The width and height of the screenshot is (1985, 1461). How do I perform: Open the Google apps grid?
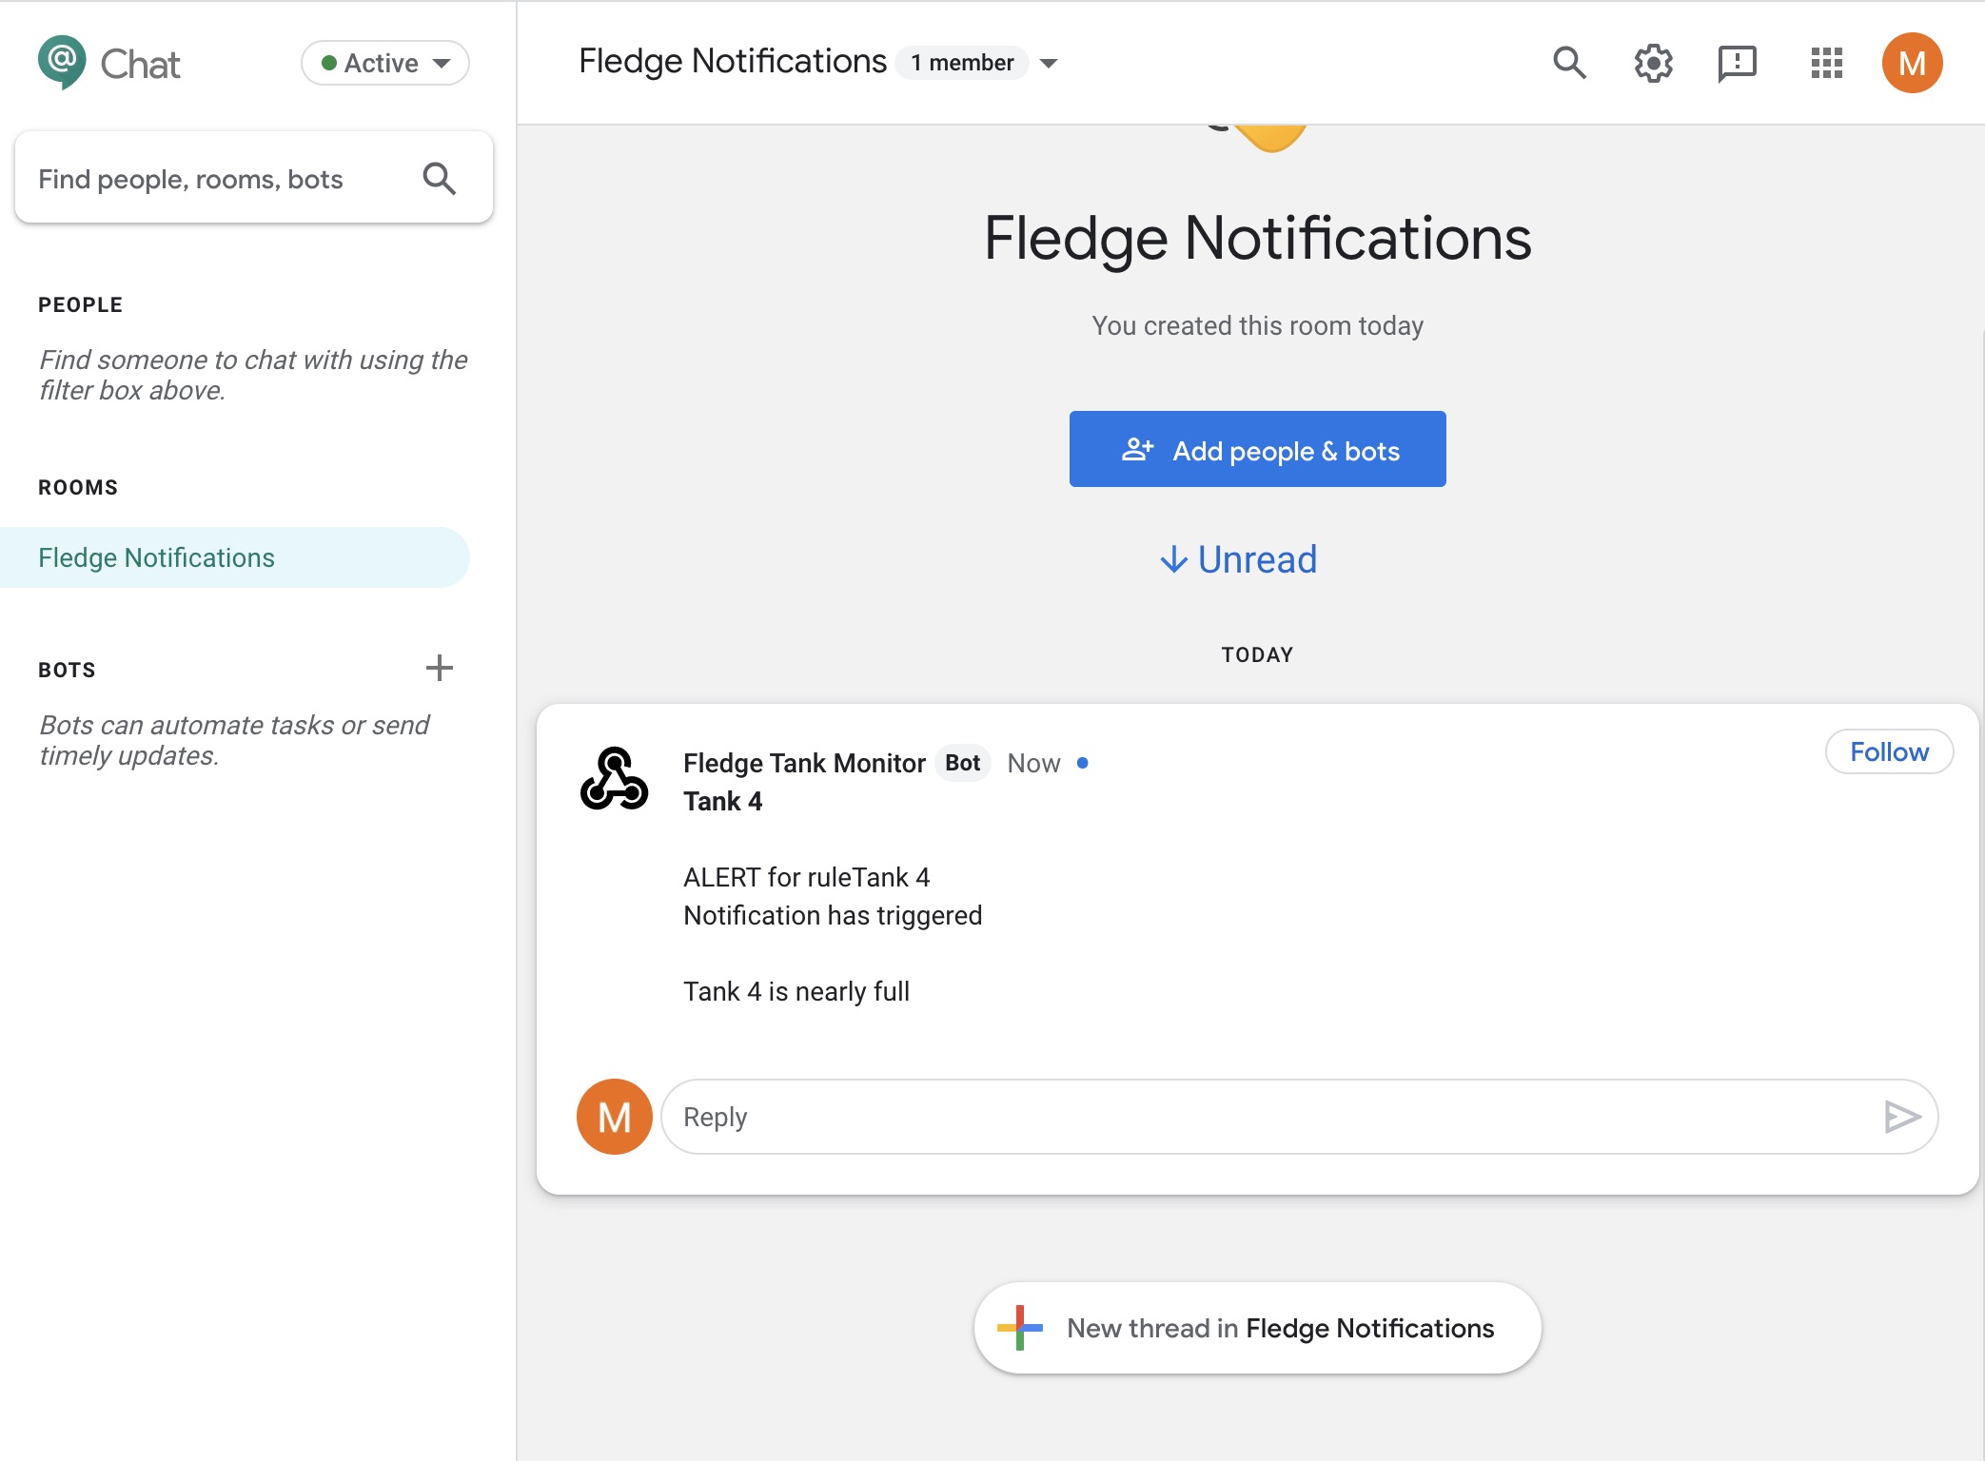(1826, 63)
